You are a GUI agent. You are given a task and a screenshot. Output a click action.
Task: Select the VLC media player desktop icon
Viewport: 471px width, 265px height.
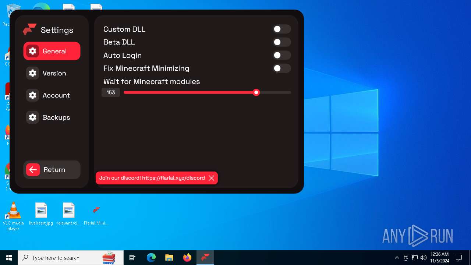pos(13,216)
